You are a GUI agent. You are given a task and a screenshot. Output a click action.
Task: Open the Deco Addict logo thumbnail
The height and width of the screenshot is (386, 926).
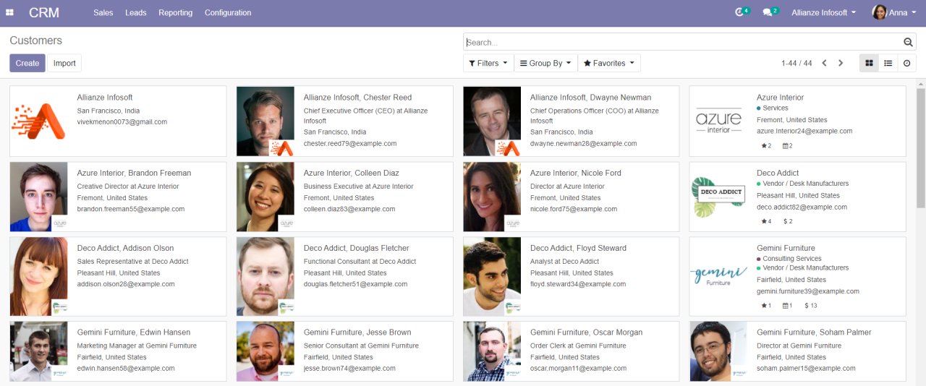718,197
